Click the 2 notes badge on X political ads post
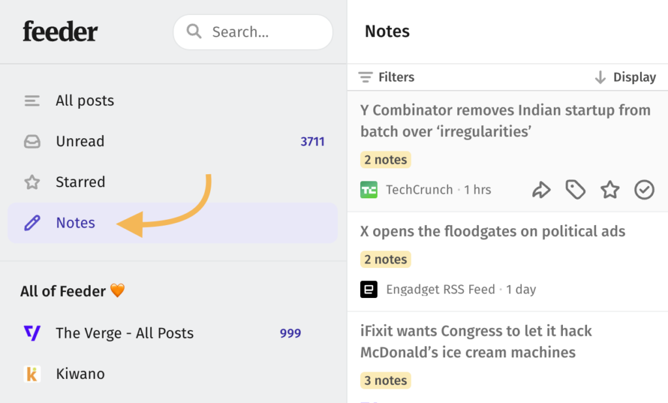This screenshot has height=403, width=668. point(386,259)
